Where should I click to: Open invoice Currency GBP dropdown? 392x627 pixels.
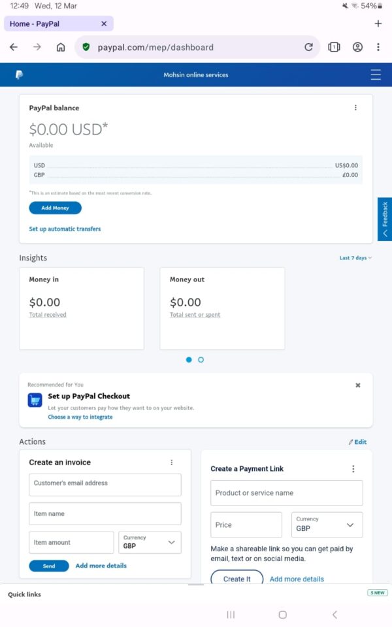click(x=150, y=542)
